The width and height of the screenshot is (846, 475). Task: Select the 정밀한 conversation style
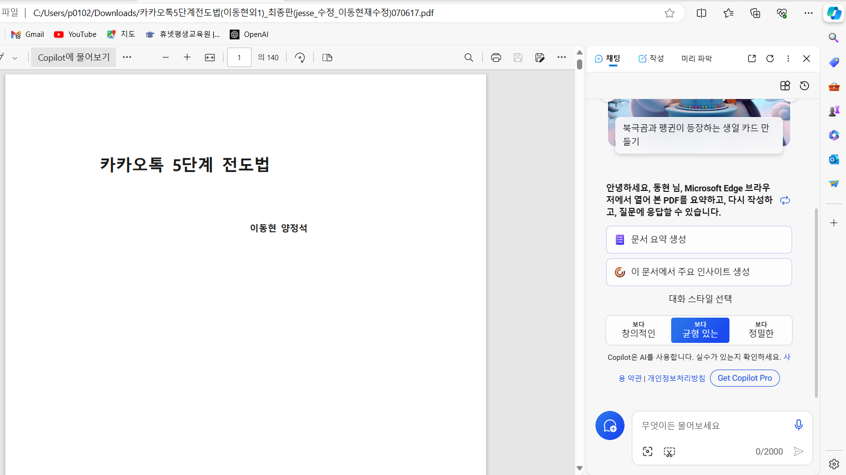pos(761,330)
